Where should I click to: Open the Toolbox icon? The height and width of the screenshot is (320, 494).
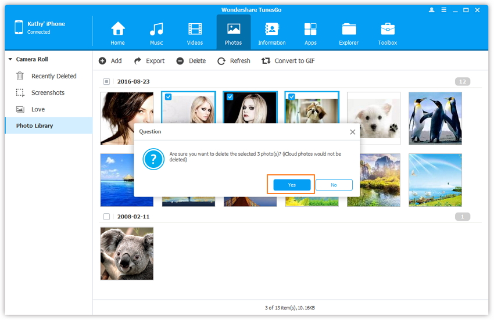(388, 29)
